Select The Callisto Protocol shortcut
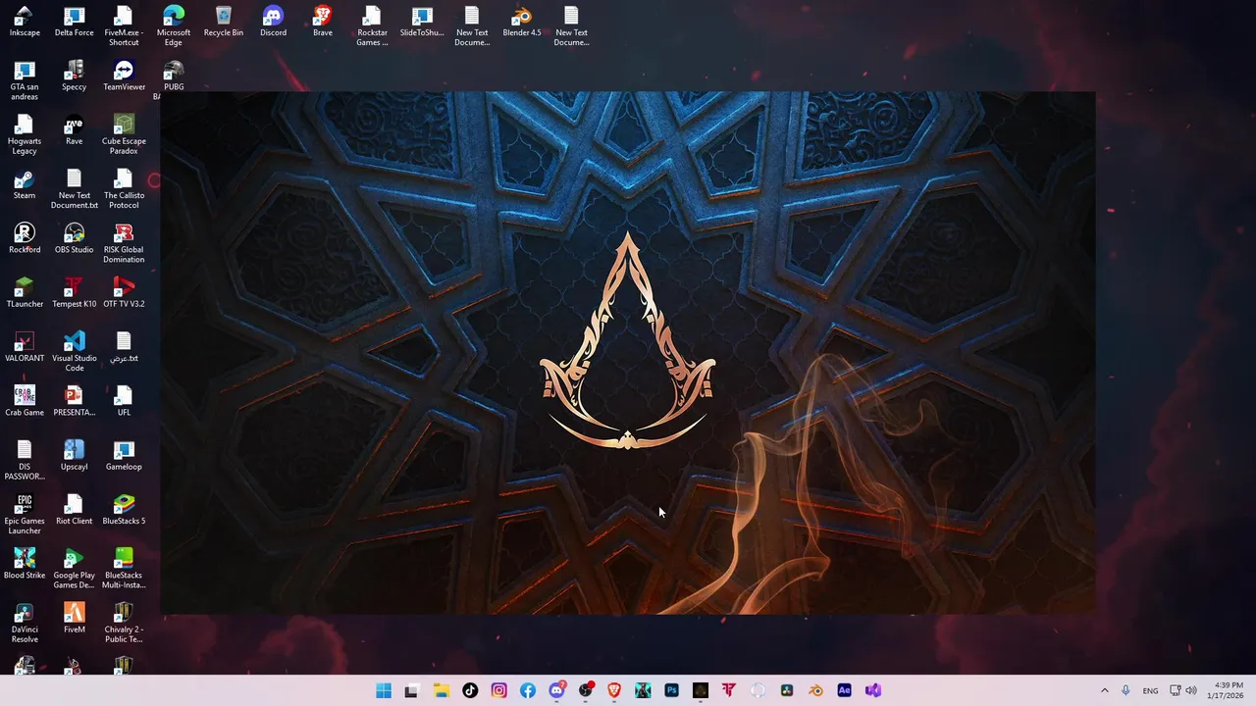The image size is (1256, 706). point(124,189)
